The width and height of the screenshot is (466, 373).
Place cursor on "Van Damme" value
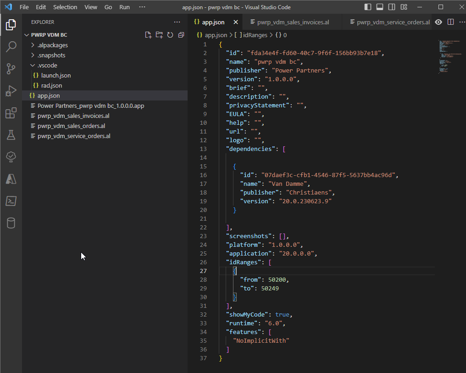click(288, 184)
